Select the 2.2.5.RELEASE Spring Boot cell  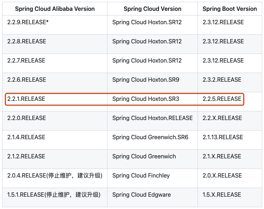222,99
